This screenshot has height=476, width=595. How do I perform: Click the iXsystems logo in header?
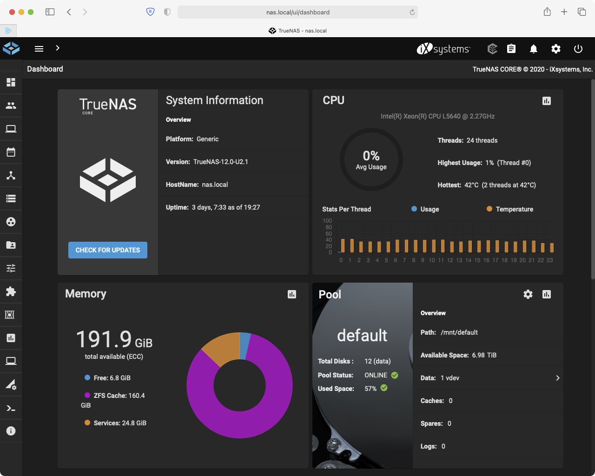pos(443,49)
